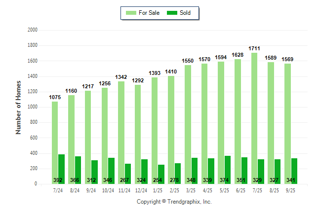Click the 1711 data label
The width and height of the screenshot is (319, 214).
254,48
